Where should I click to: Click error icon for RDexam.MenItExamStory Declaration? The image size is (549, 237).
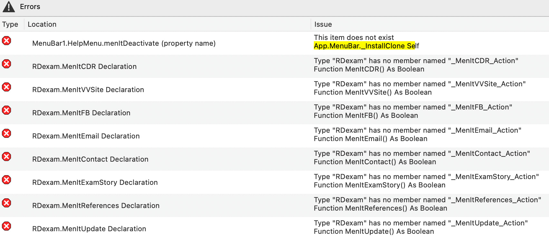[x=6, y=180]
